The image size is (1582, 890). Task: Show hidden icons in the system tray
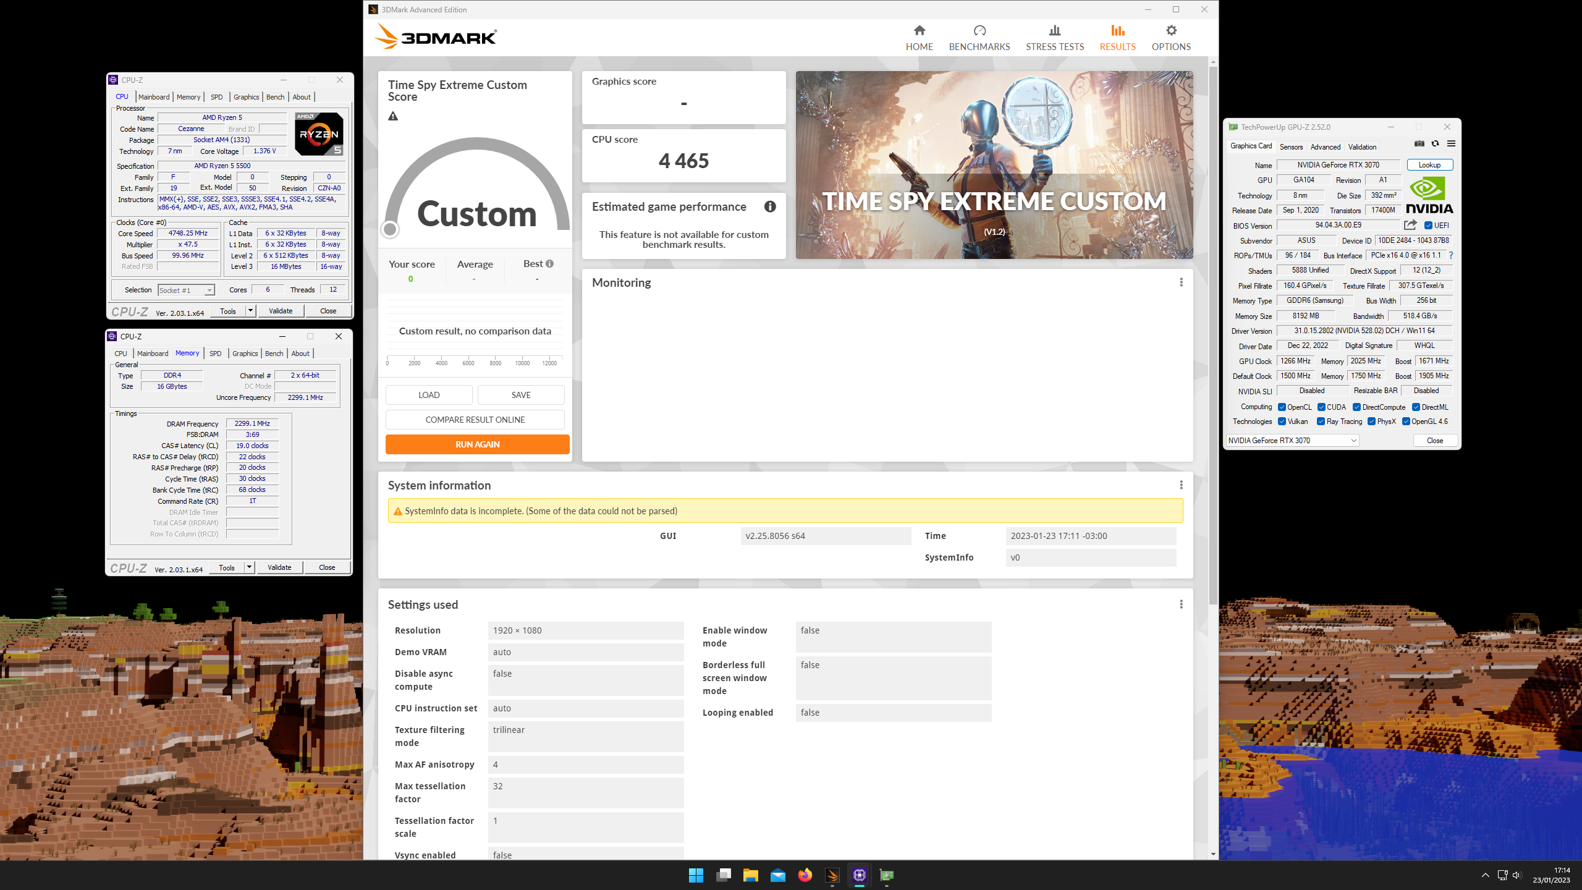tap(1485, 875)
